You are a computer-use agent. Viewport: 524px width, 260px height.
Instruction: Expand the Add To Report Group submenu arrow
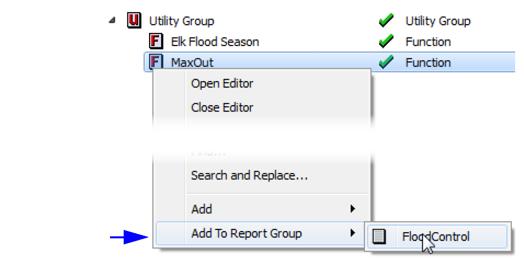(352, 233)
